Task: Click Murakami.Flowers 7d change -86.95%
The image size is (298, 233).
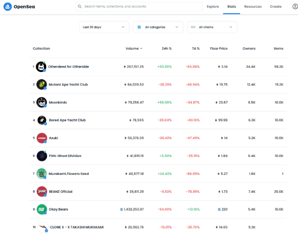Action: click(193, 174)
